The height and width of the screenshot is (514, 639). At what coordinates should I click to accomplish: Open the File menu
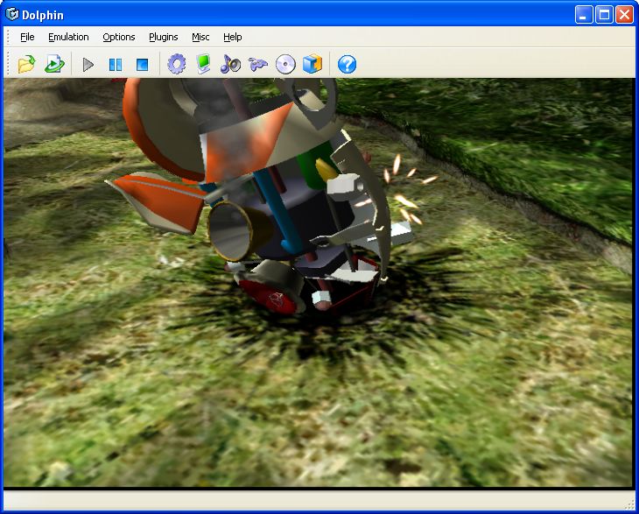27,37
